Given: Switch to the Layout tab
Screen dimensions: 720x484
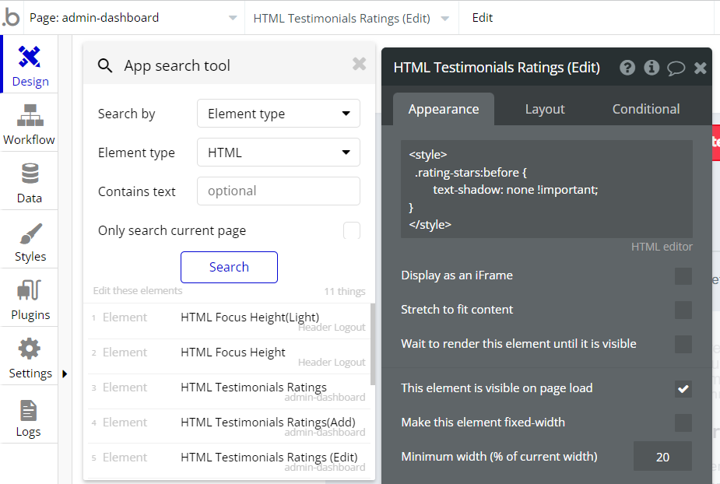Looking at the screenshot, I should click(545, 109).
